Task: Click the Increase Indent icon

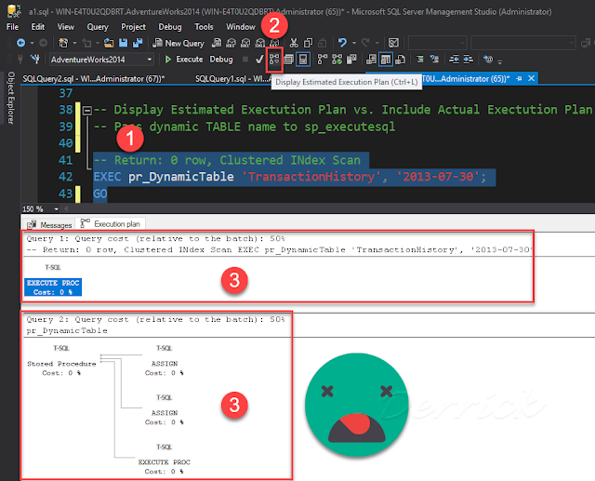Action: 469,60
